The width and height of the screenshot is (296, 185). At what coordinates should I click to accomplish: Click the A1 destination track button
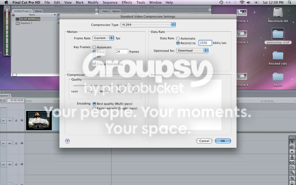coord(10,143)
